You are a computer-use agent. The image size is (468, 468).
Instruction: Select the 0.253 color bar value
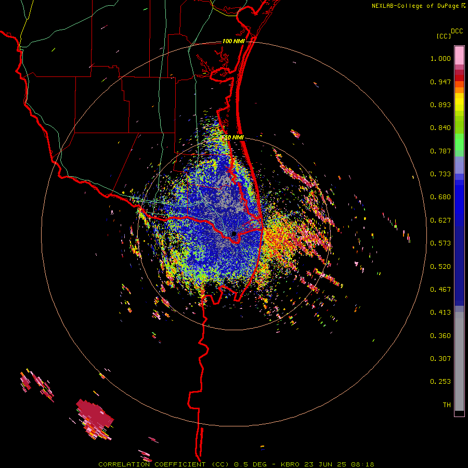point(440,382)
